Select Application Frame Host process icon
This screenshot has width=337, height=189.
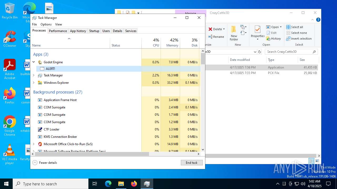(40, 100)
